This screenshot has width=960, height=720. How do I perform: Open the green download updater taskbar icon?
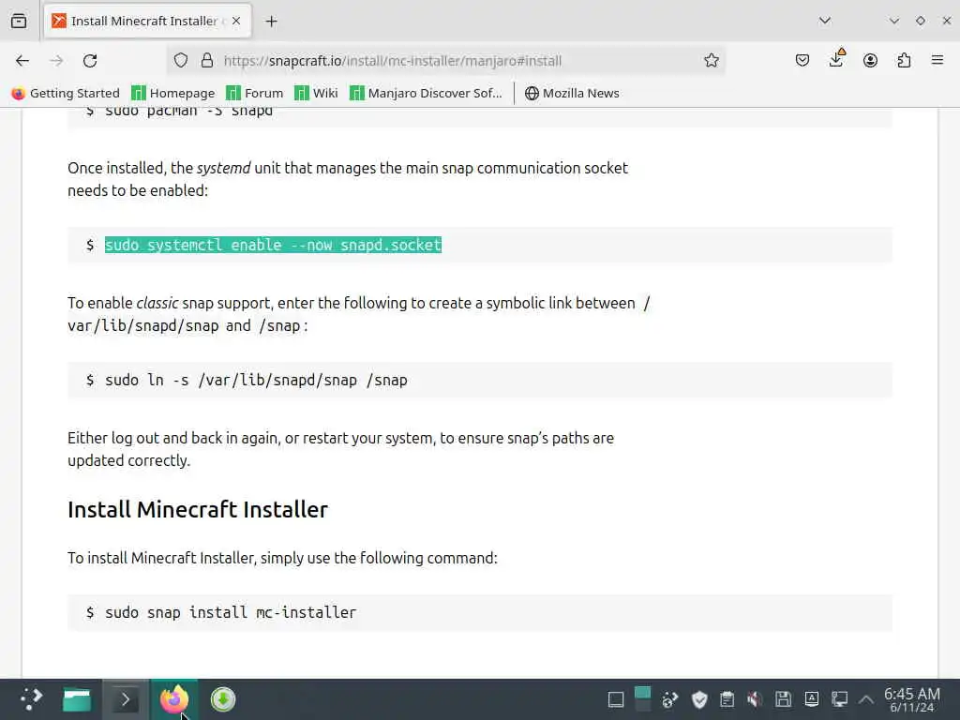point(223,699)
